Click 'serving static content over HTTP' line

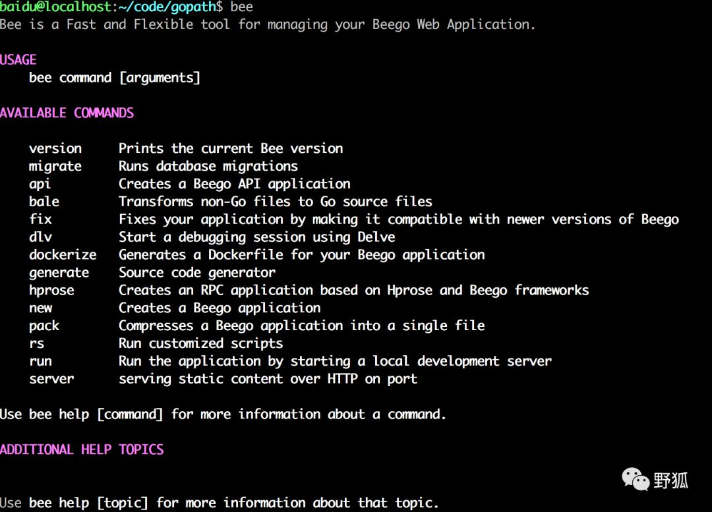coord(268,379)
